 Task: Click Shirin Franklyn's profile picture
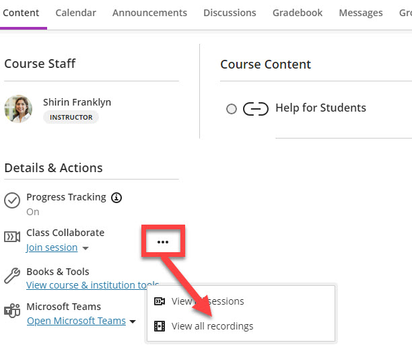tap(18, 109)
